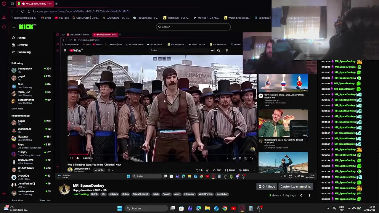This screenshot has height=213, width=379.
Task: Open the Browse section
Action: coord(20,45)
